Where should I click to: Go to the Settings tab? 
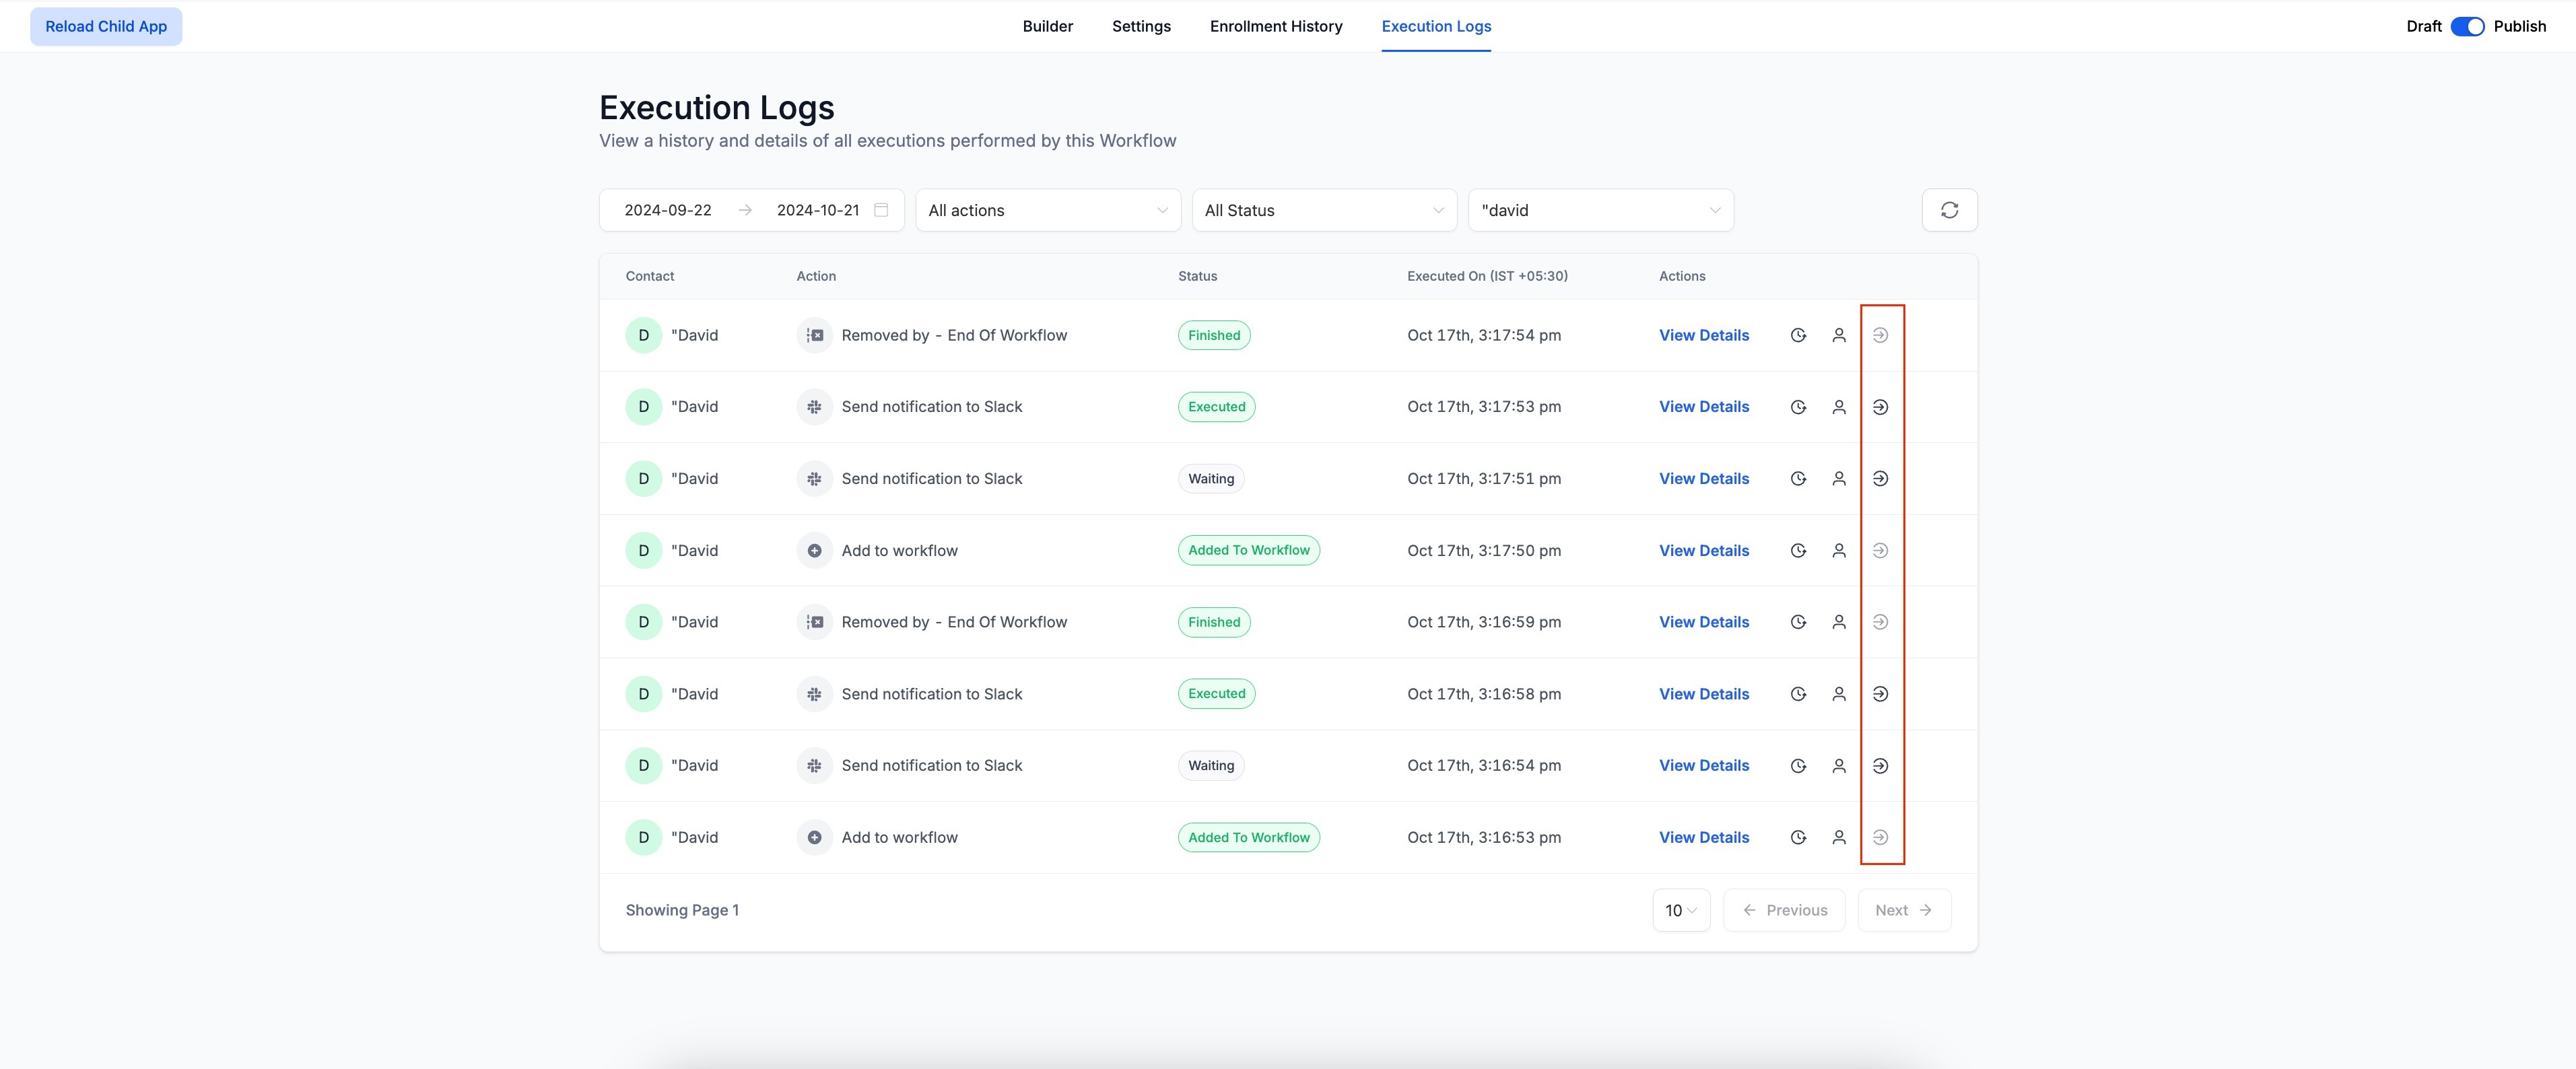[1141, 26]
